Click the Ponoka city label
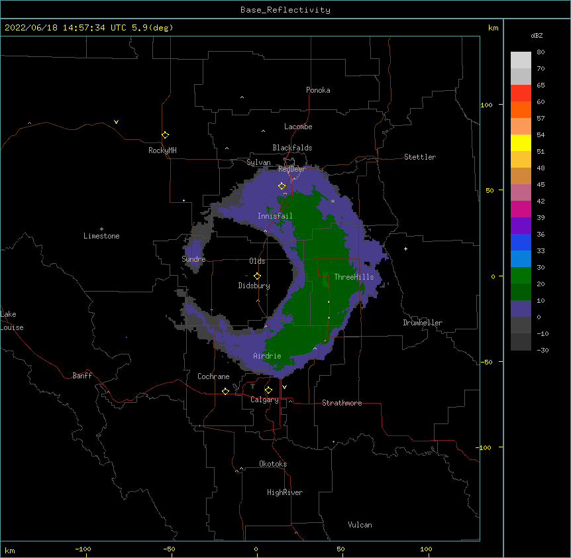The width and height of the screenshot is (571, 558). click(x=318, y=90)
